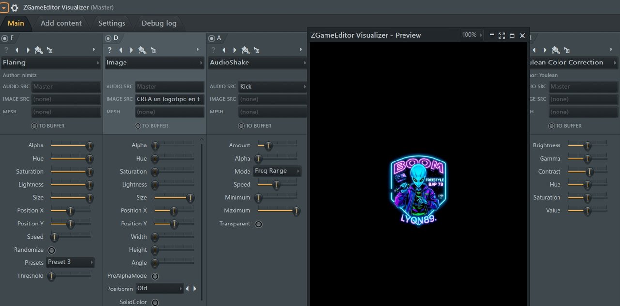The height and width of the screenshot is (306, 620).
Task: Select next effect in Color Correction layer
Action: 544,50
